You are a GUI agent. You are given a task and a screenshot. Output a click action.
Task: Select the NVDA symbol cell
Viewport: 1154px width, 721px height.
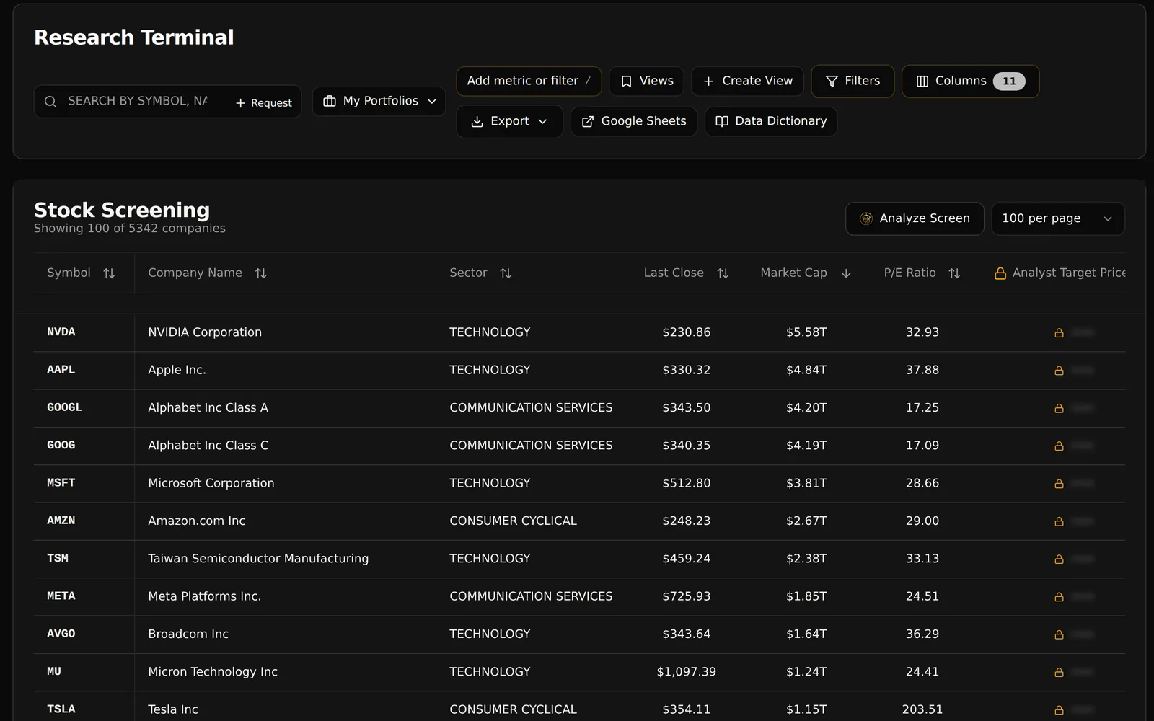tap(61, 332)
